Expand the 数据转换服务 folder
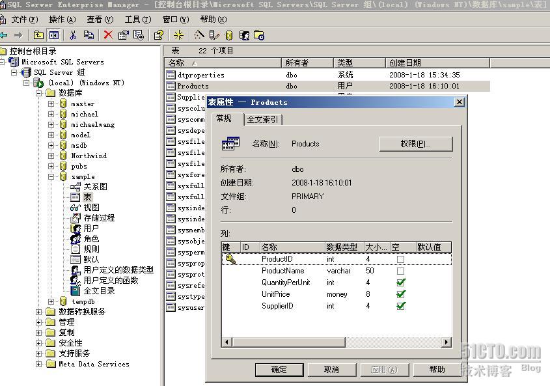Screen dimensions: 550x386 coord(38,312)
